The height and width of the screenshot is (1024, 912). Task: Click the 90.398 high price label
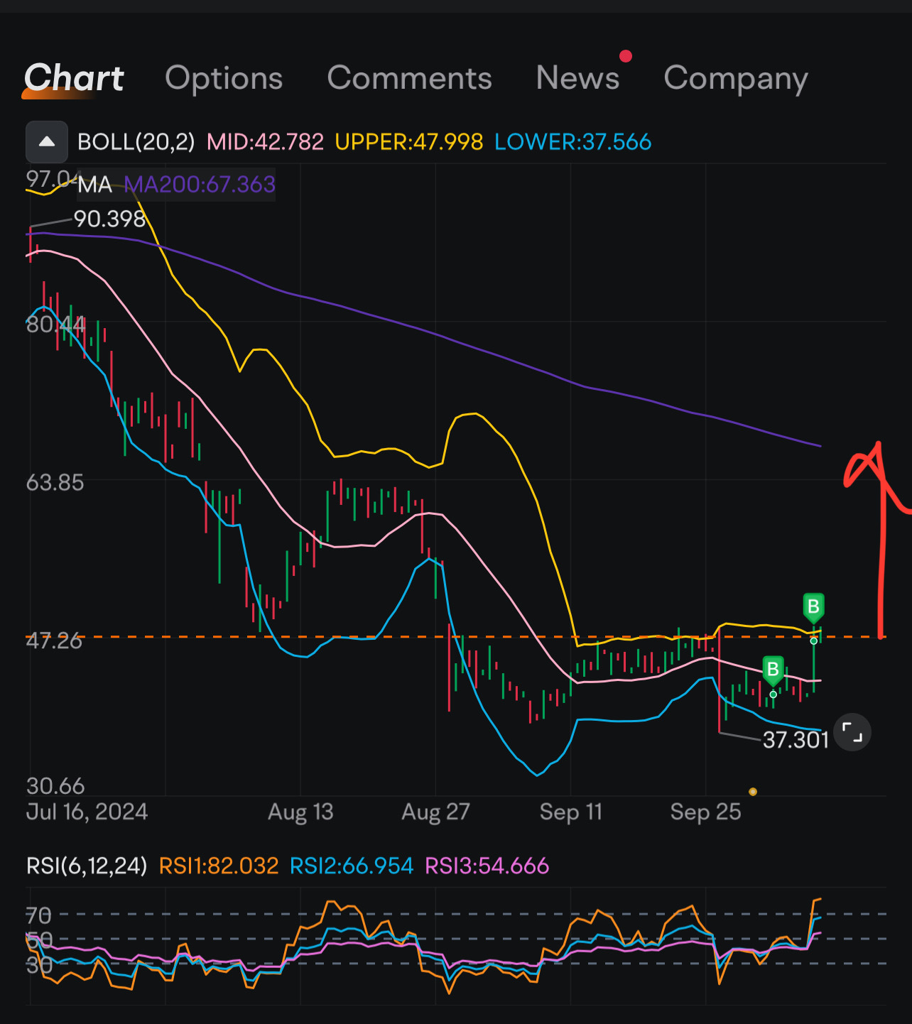tap(109, 219)
